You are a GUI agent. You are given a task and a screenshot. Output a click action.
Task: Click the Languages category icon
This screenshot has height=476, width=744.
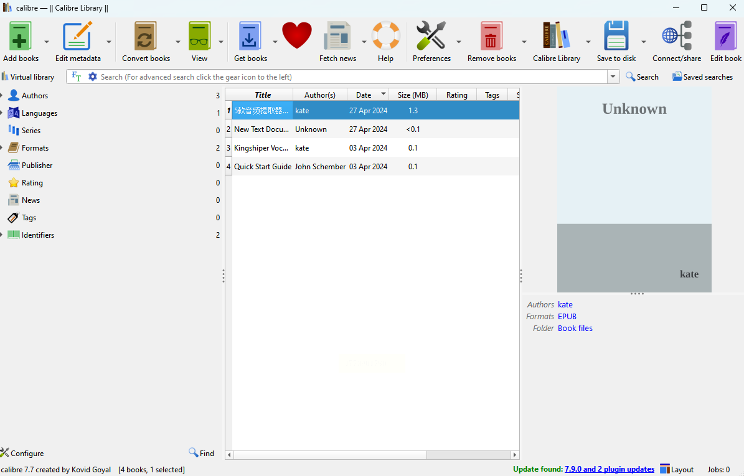14,113
